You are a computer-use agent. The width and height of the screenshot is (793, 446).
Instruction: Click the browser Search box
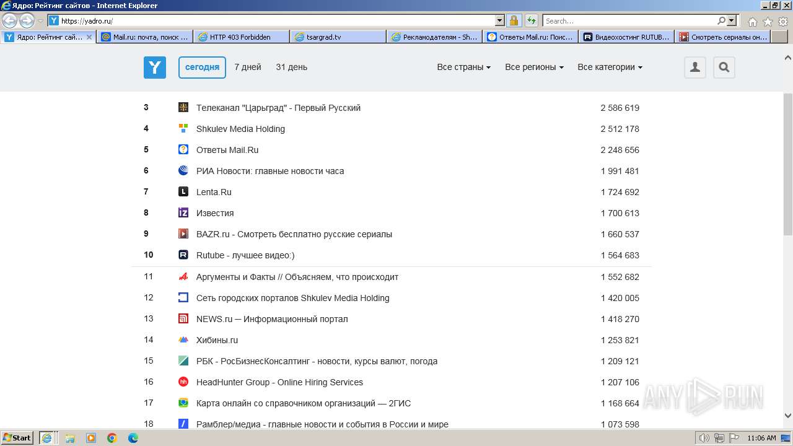(x=629, y=20)
